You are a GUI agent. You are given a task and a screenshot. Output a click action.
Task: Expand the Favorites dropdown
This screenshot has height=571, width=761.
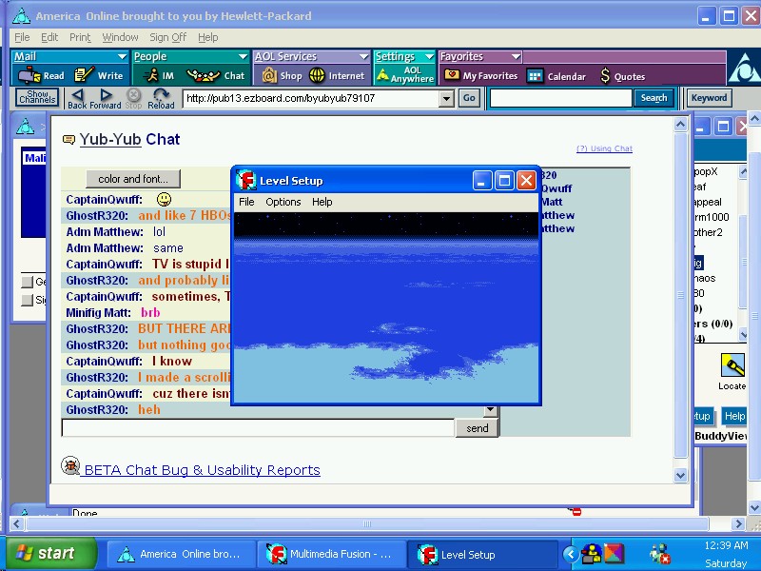coord(516,57)
